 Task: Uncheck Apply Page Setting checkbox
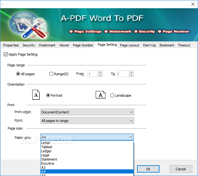click(6, 54)
